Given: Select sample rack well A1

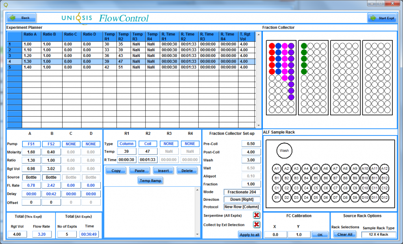Looking at the screenshot, I should tap(277, 169).
